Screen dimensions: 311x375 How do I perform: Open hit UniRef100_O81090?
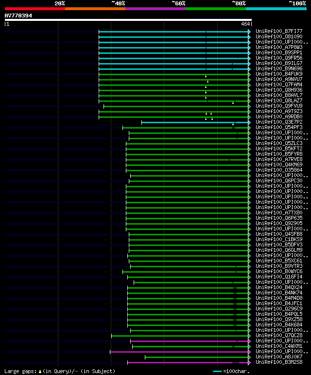tap(279, 36)
